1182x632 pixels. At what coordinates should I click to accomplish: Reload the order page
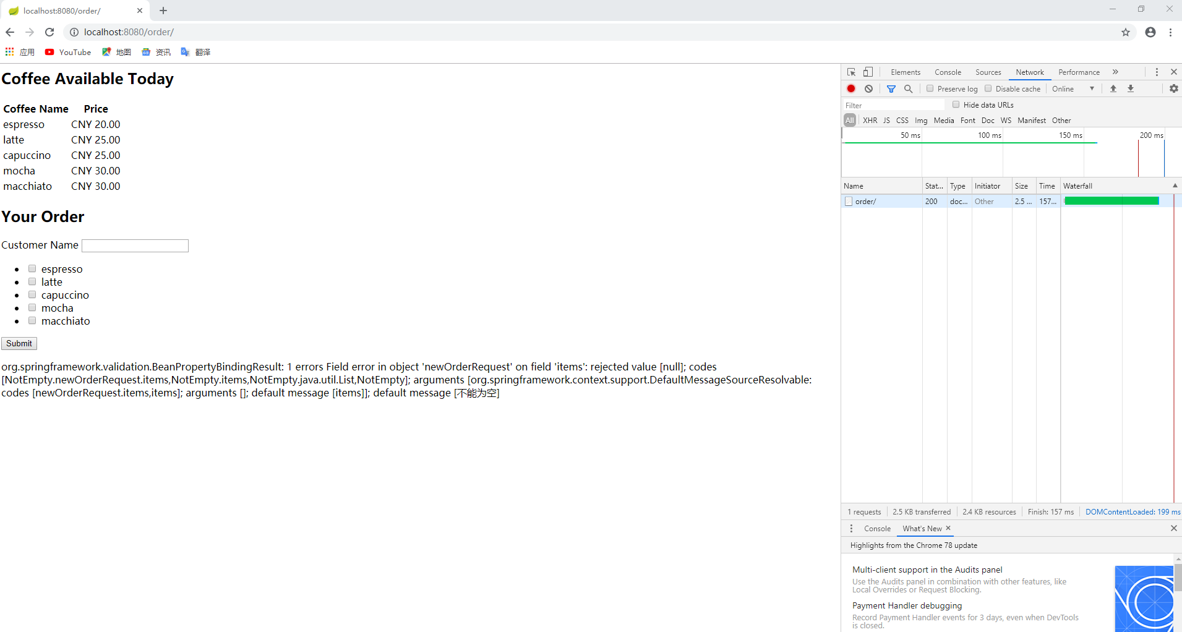(x=49, y=32)
